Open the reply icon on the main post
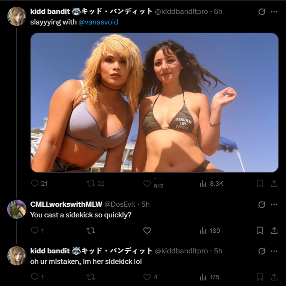The width and height of the screenshot is (286, 286). tap(35, 183)
